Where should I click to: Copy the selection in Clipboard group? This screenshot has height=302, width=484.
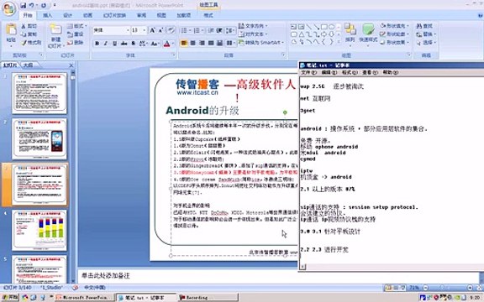[29, 34]
